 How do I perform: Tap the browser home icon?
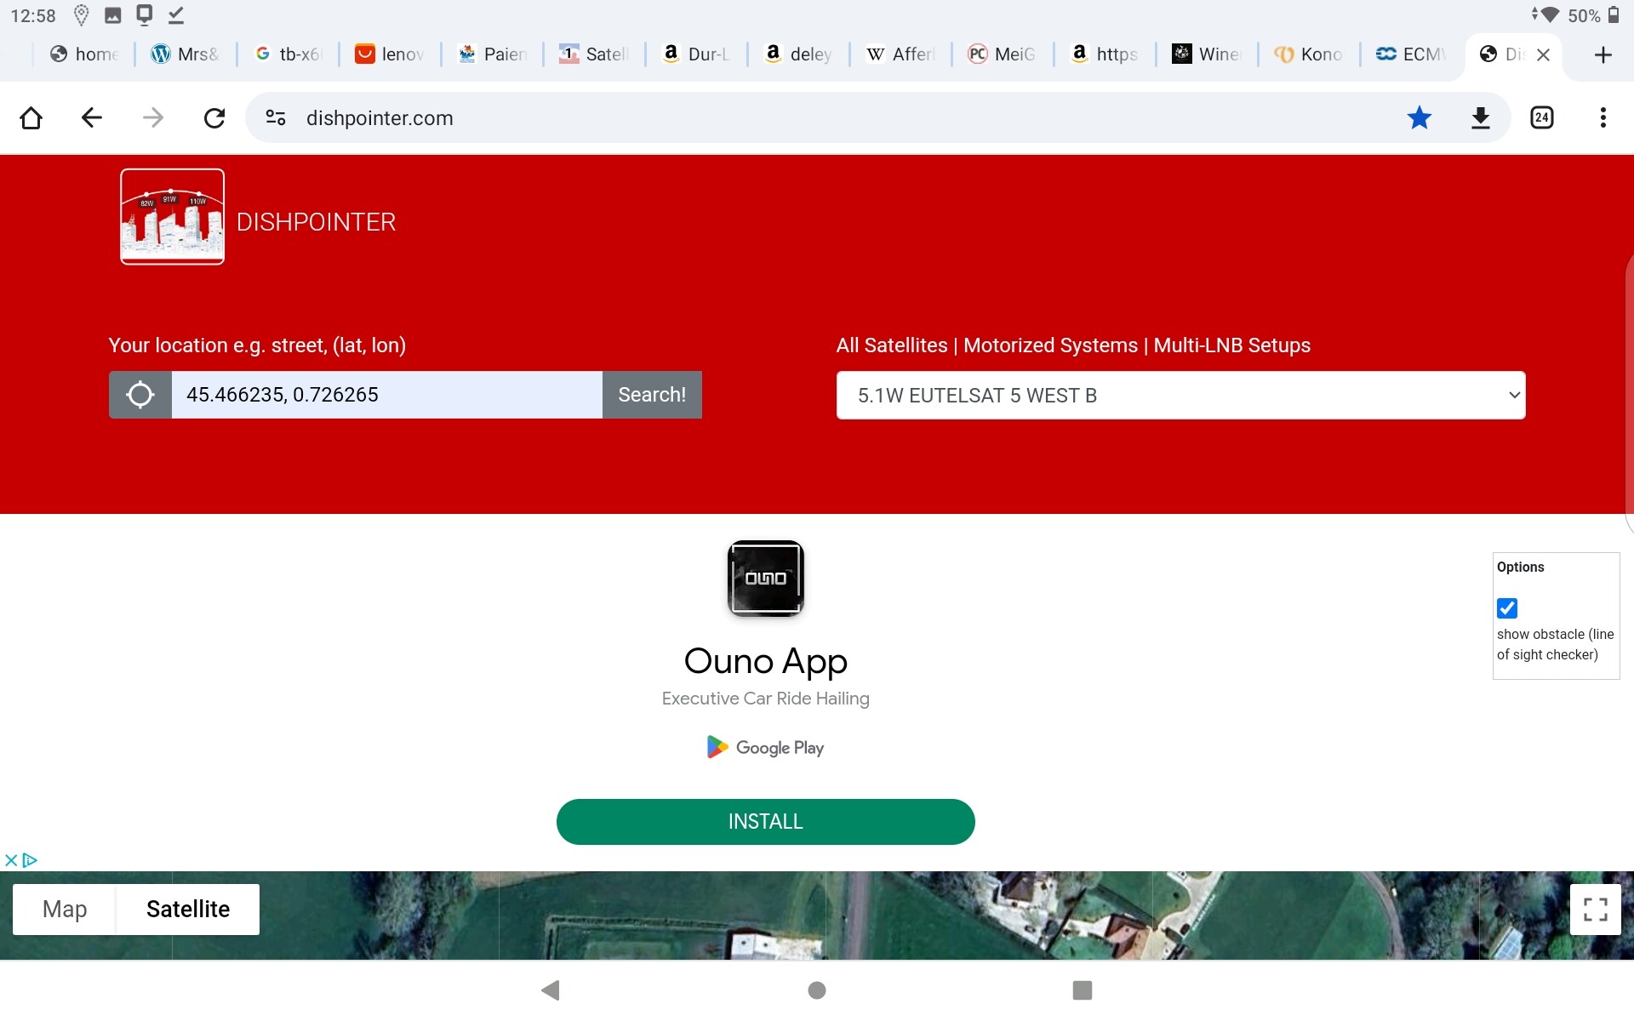coord(31,117)
